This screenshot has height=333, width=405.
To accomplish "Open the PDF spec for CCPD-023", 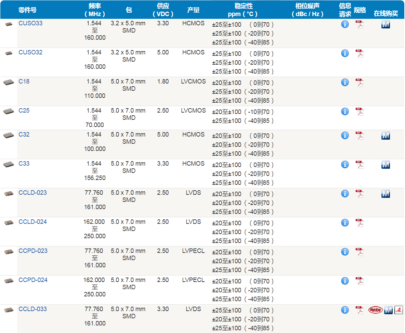I will coord(360,252).
